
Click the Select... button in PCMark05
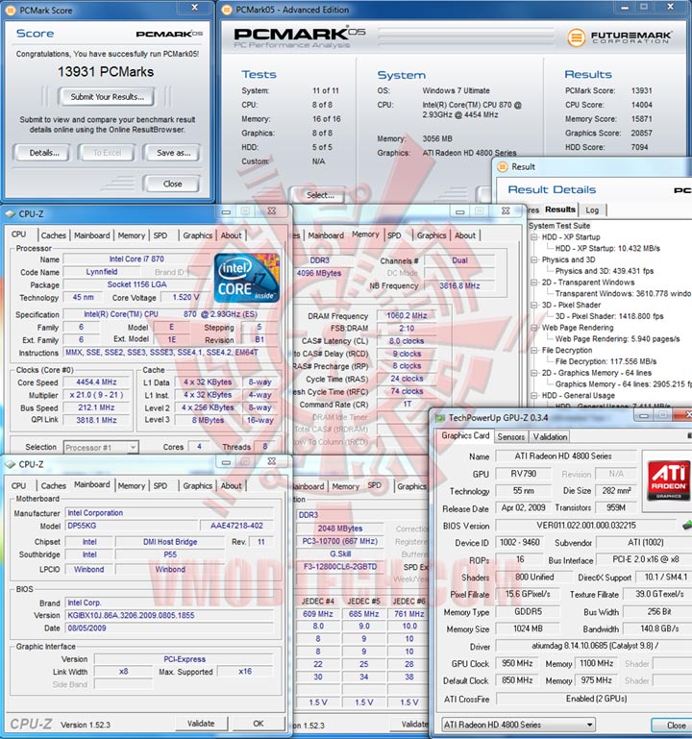pyautogui.click(x=320, y=195)
